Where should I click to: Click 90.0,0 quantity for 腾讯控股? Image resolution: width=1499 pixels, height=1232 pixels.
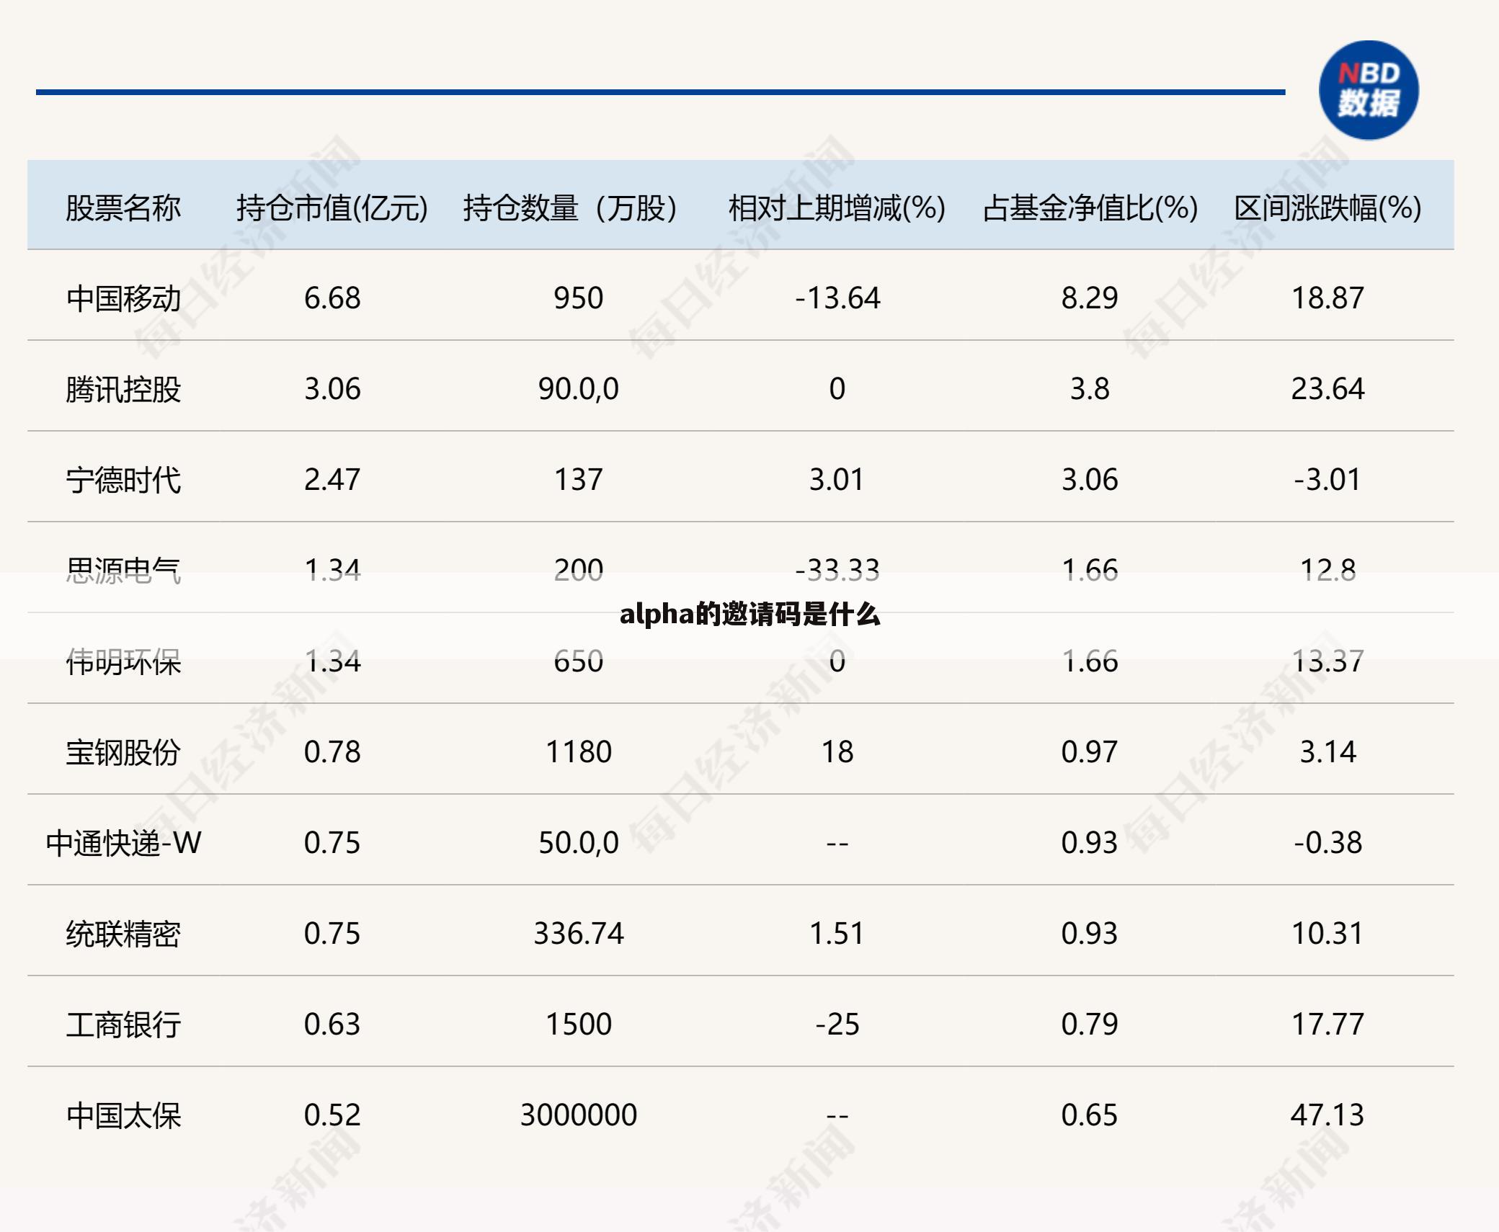coord(578,389)
